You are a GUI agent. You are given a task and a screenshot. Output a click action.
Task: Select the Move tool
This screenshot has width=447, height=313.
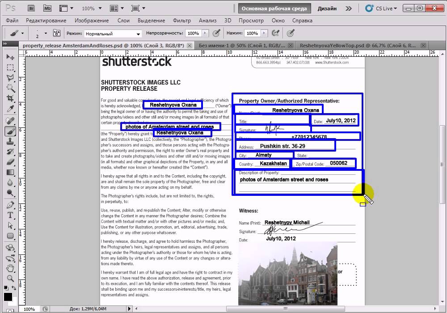pos(10,57)
